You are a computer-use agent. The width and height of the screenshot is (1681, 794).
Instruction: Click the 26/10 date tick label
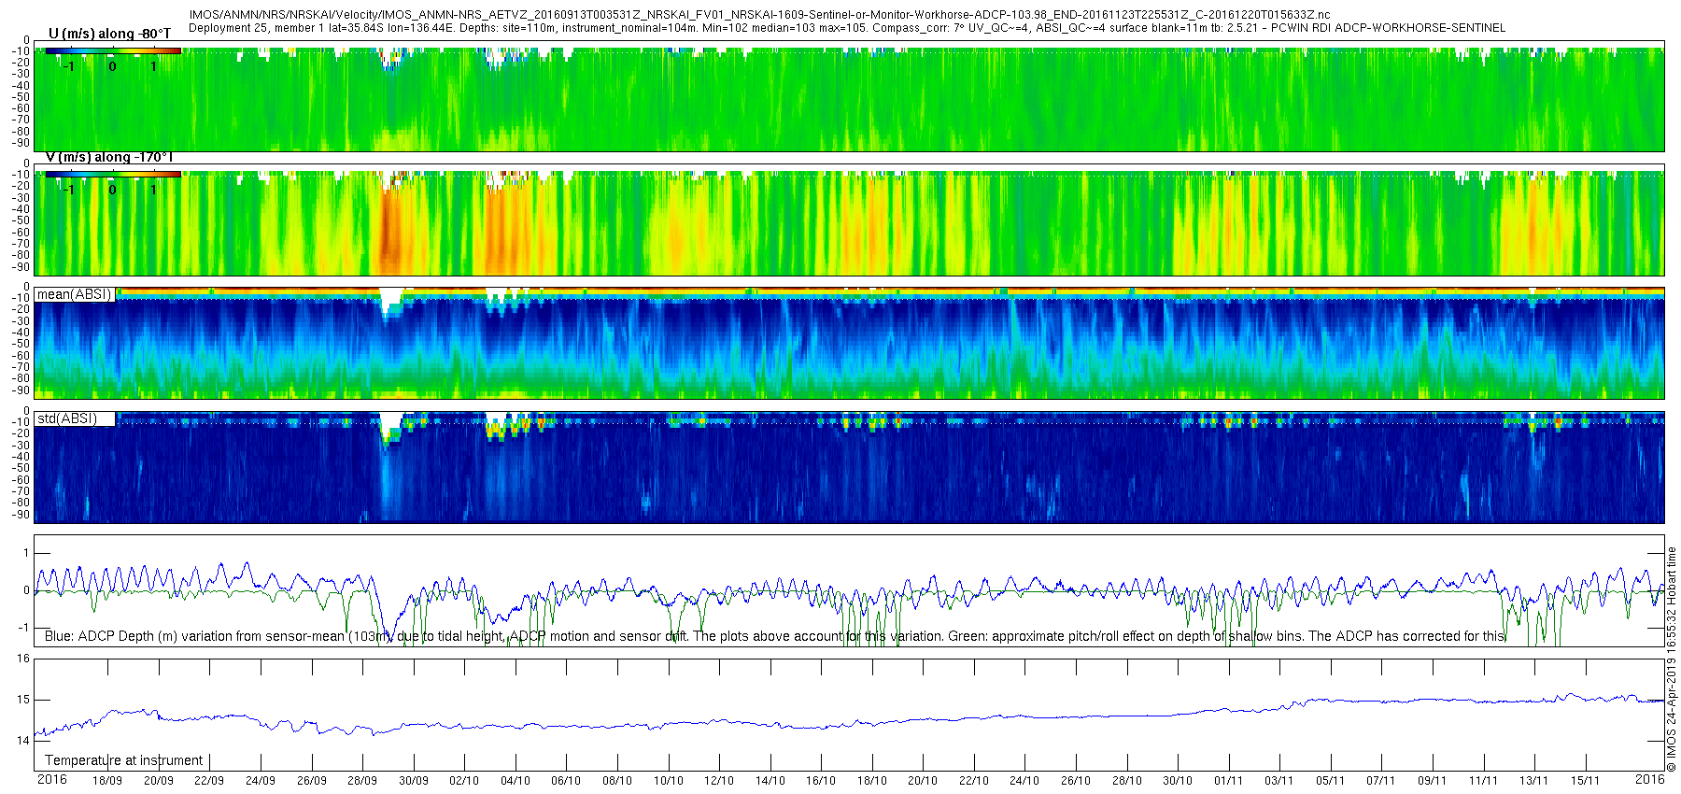pos(1076,781)
